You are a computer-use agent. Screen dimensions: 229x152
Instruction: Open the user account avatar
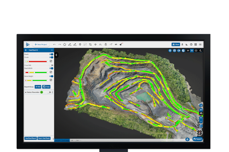tap(200, 45)
